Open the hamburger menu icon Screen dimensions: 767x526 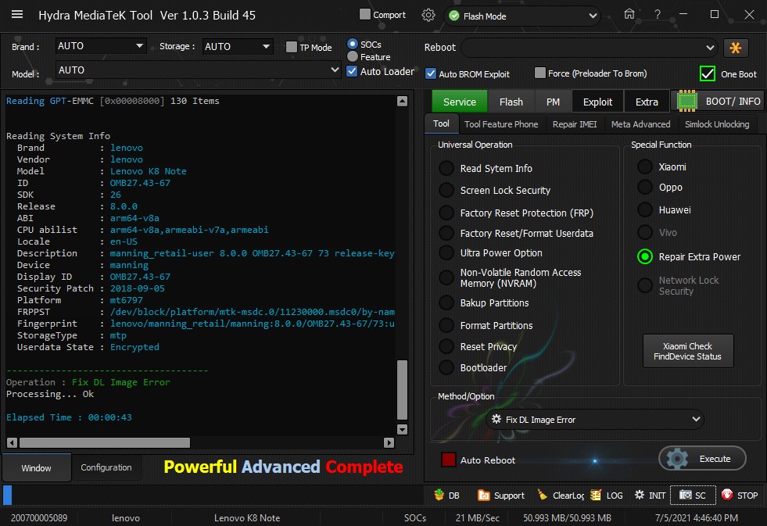pos(17,15)
